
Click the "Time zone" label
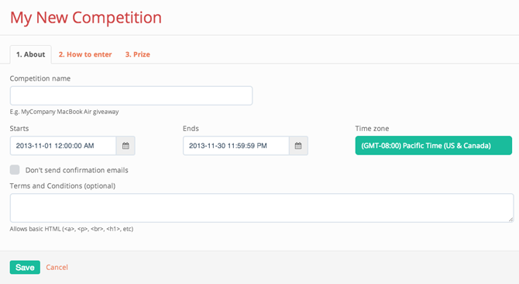tap(372, 129)
